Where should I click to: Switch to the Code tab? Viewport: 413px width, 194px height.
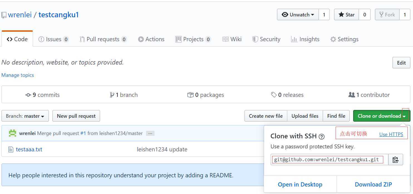17,39
